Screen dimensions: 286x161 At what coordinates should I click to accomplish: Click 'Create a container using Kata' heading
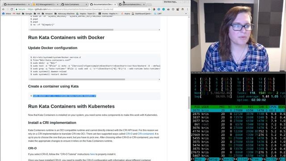(53, 86)
